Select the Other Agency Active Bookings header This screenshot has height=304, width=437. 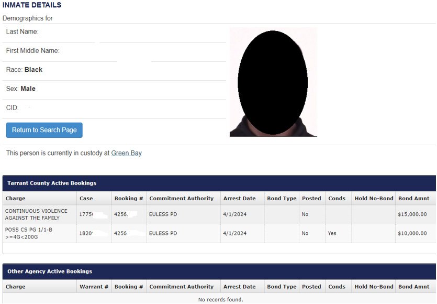51,271
